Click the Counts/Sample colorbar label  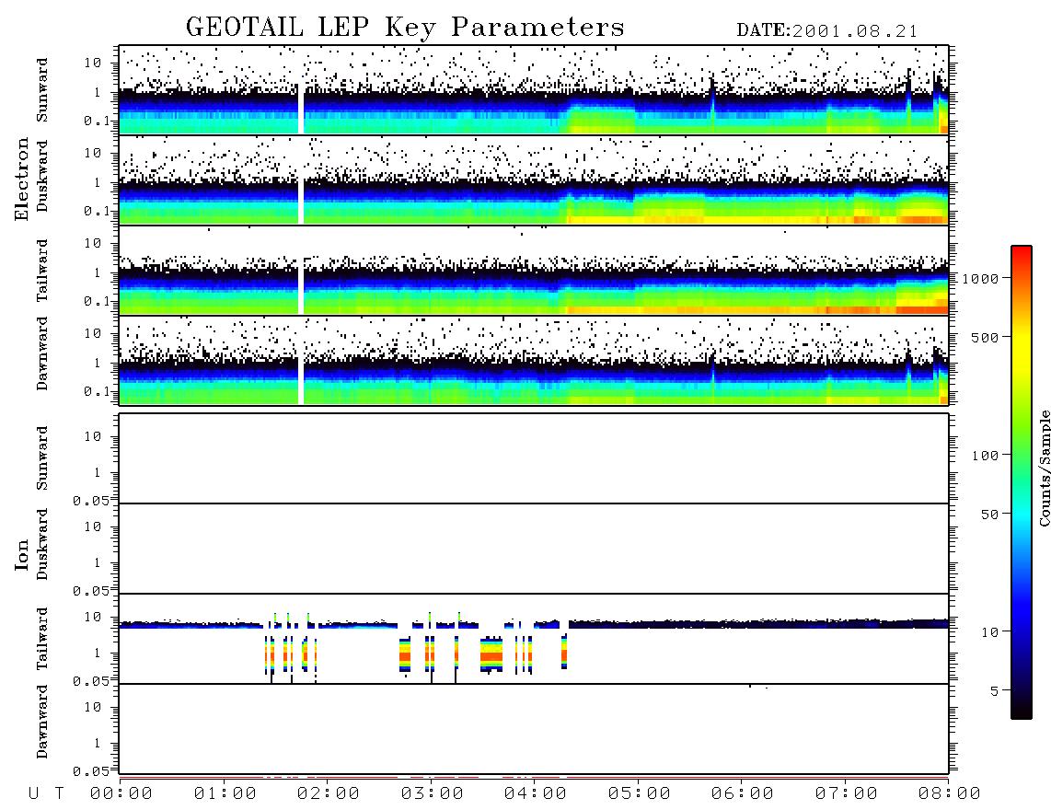[1044, 468]
